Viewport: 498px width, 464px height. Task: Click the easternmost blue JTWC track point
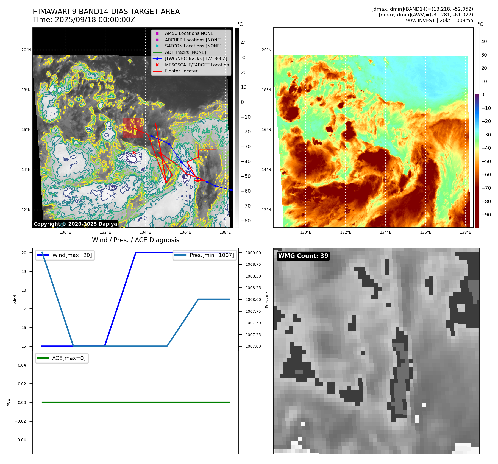(231, 190)
